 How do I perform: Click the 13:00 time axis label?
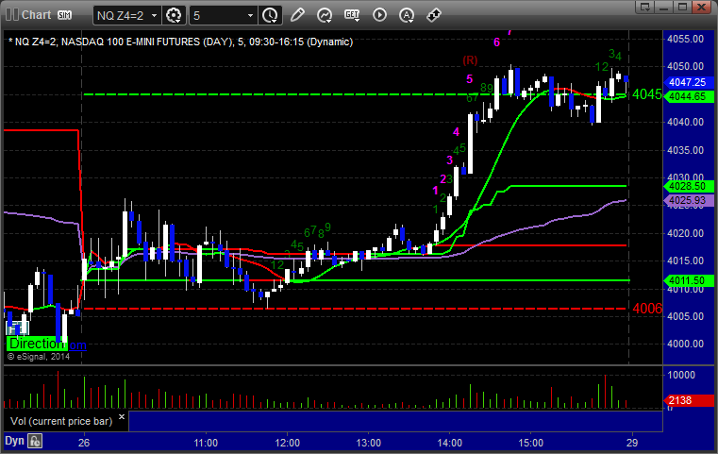tap(369, 443)
